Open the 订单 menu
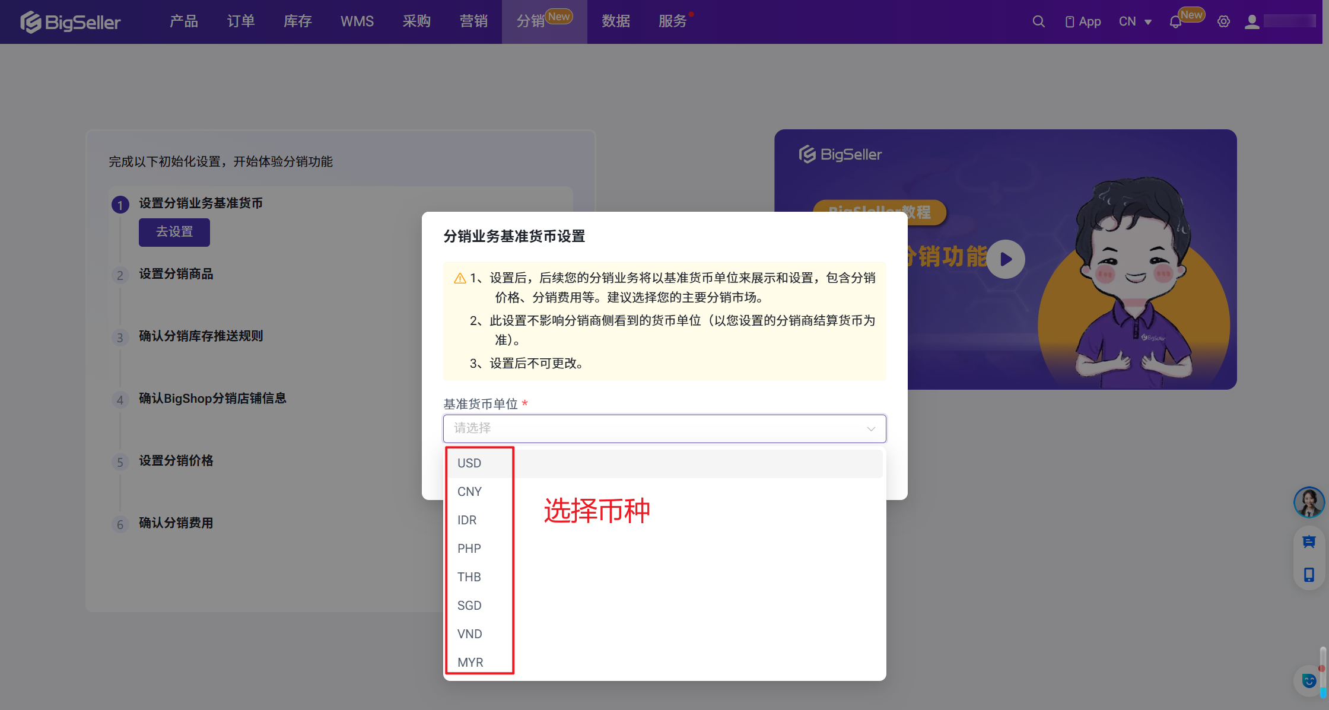Viewport: 1329px width, 710px height. click(x=241, y=22)
